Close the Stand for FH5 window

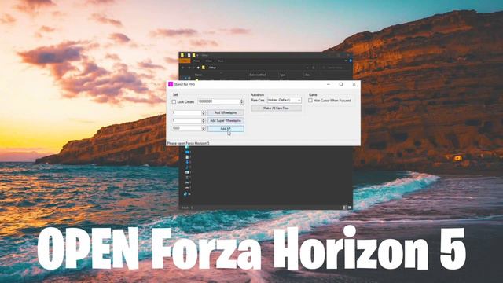click(354, 84)
